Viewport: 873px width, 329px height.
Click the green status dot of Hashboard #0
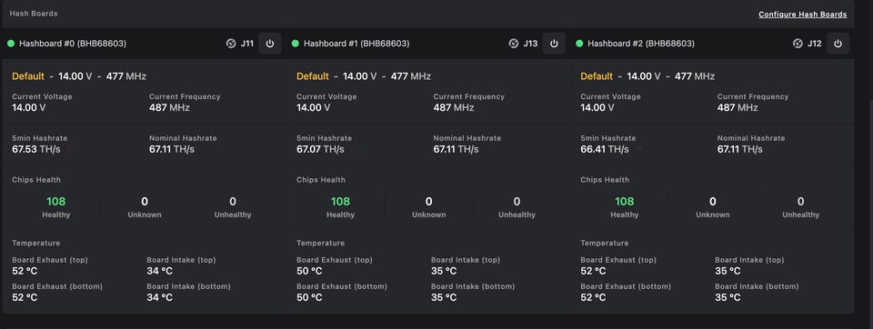(x=11, y=44)
